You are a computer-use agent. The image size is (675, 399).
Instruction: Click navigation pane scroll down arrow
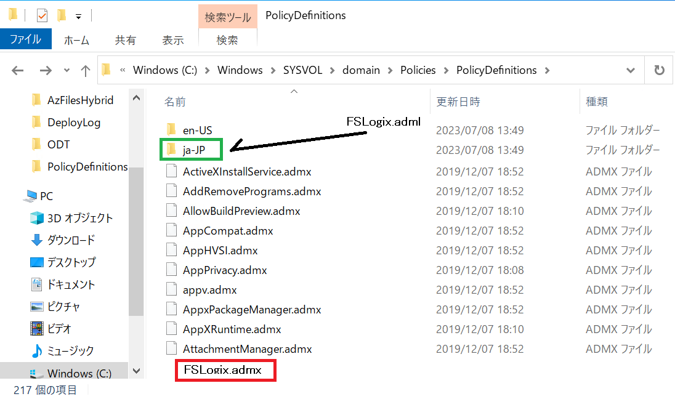click(137, 371)
